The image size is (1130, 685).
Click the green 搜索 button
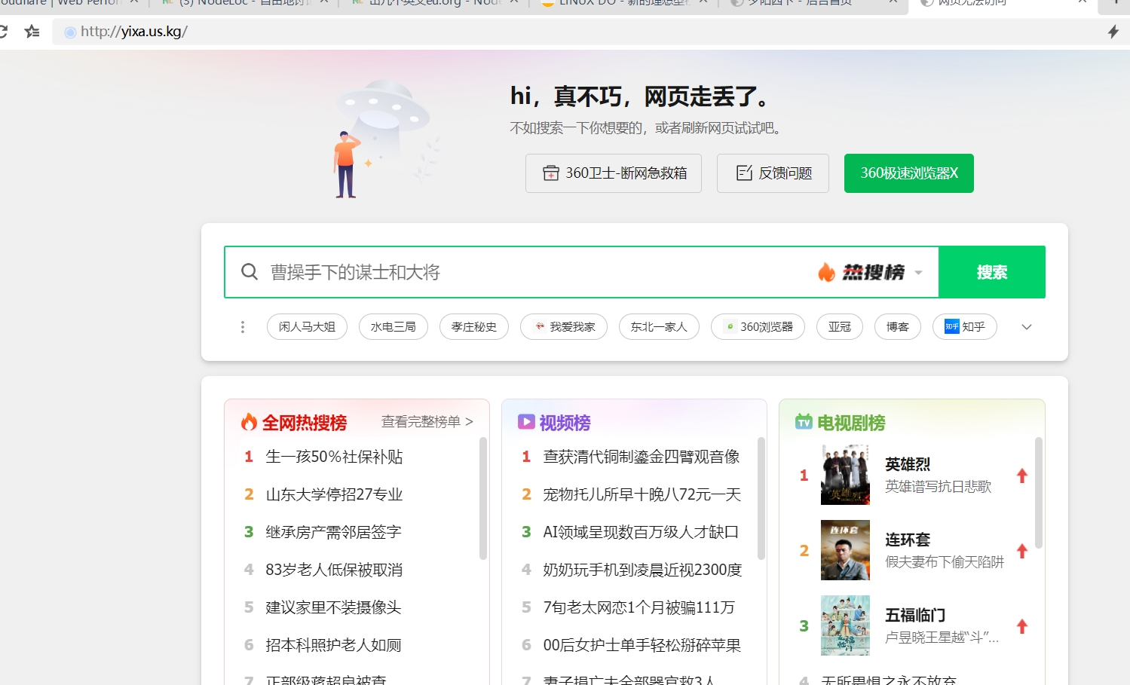(992, 272)
